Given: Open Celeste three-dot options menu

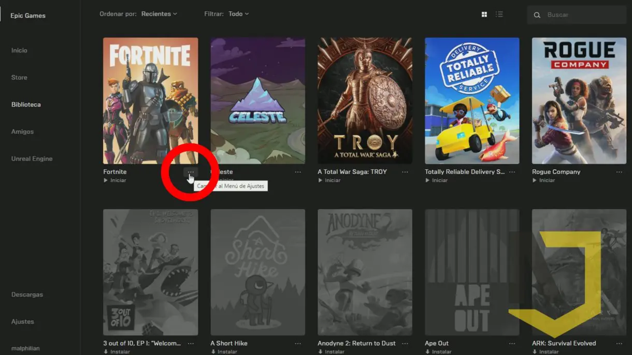Looking at the screenshot, I should tap(298, 172).
